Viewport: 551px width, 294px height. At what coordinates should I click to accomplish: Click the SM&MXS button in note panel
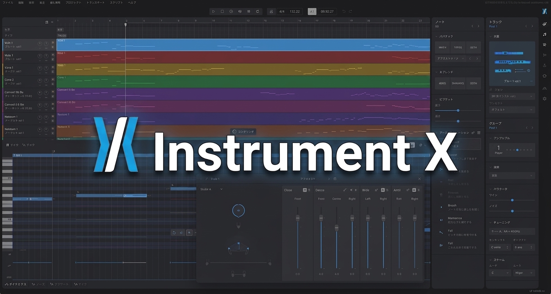tap(458, 83)
